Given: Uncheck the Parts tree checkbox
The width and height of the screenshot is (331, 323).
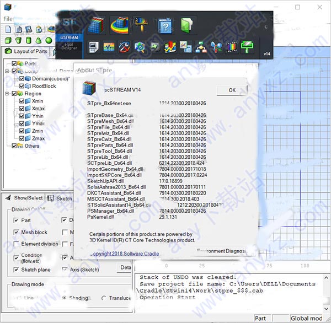Looking at the screenshot, I should coord(14,63).
